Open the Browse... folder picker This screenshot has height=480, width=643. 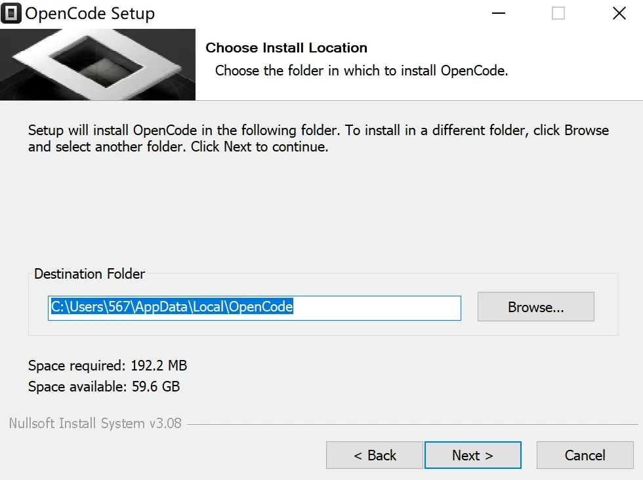tap(535, 307)
